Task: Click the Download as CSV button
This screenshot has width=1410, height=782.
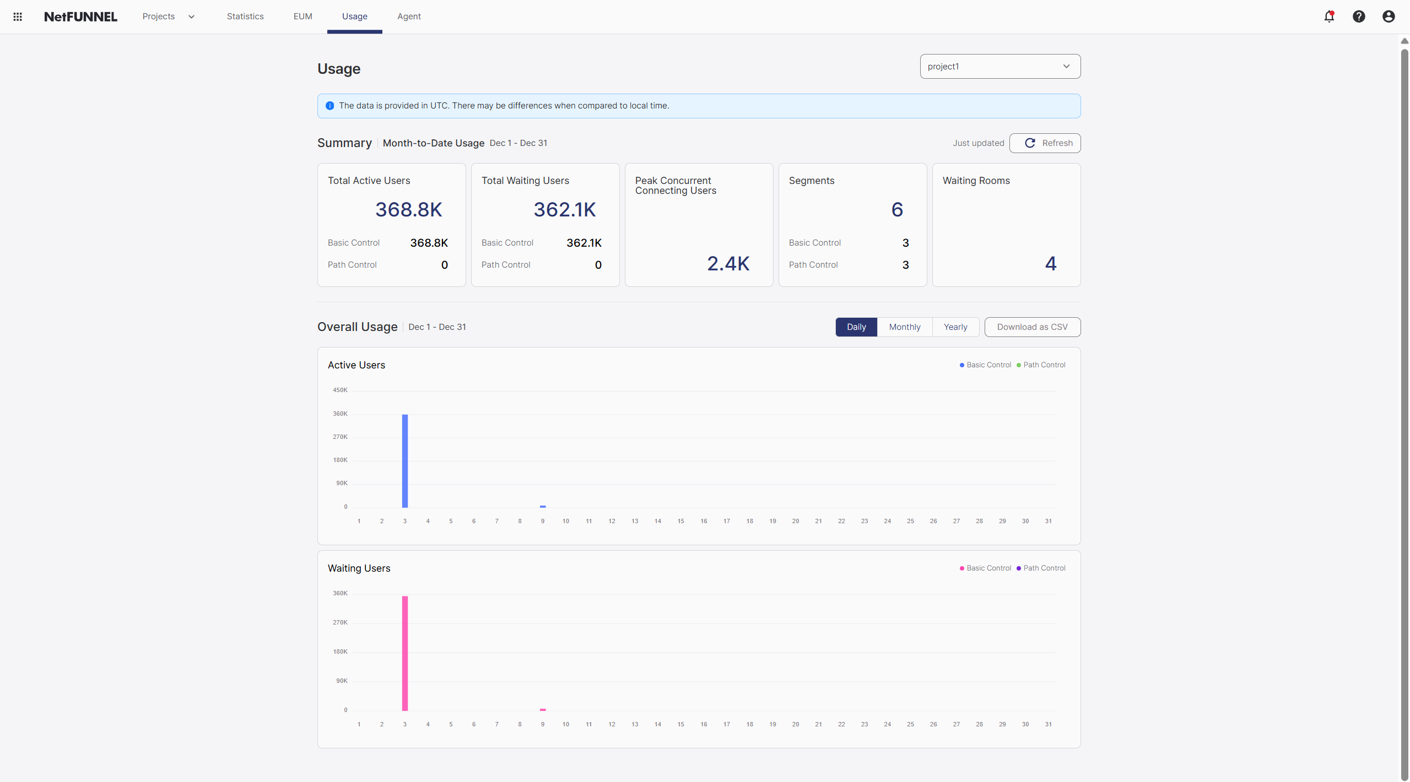Action: 1031,327
